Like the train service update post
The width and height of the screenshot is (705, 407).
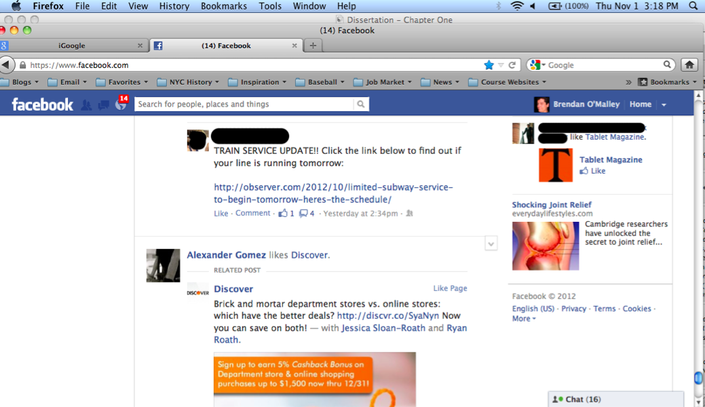click(x=221, y=213)
